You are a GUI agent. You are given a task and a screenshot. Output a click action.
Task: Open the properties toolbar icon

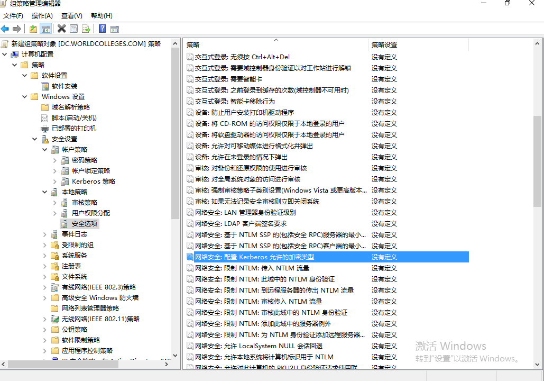click(x=73, y=29)
